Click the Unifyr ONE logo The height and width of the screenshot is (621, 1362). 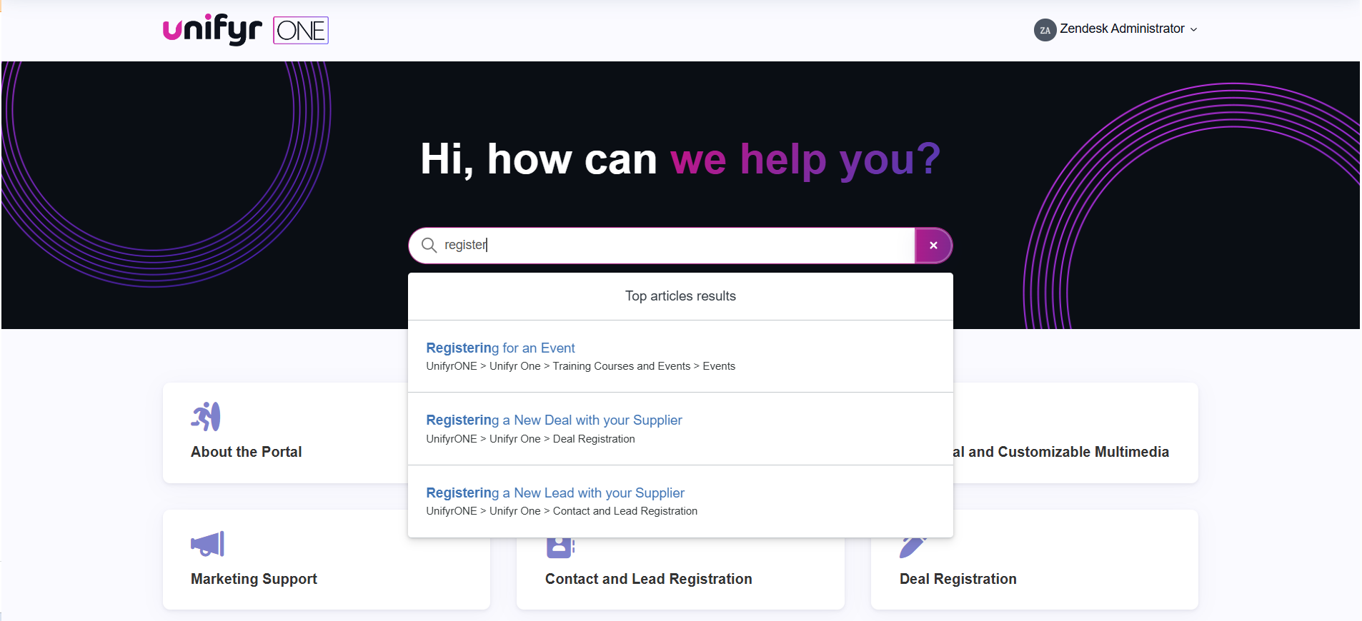[245, 30]
